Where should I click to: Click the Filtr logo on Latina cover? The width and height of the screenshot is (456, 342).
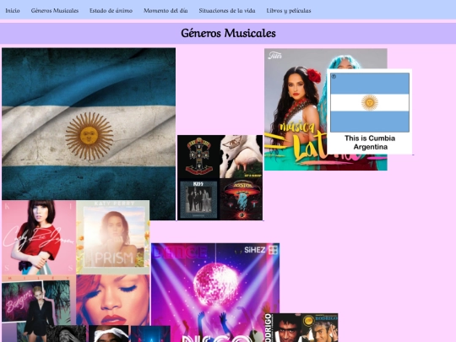274,55
